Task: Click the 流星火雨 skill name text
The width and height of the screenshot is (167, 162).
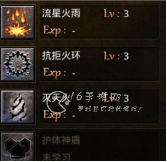Action: click(x=61, y=13)
